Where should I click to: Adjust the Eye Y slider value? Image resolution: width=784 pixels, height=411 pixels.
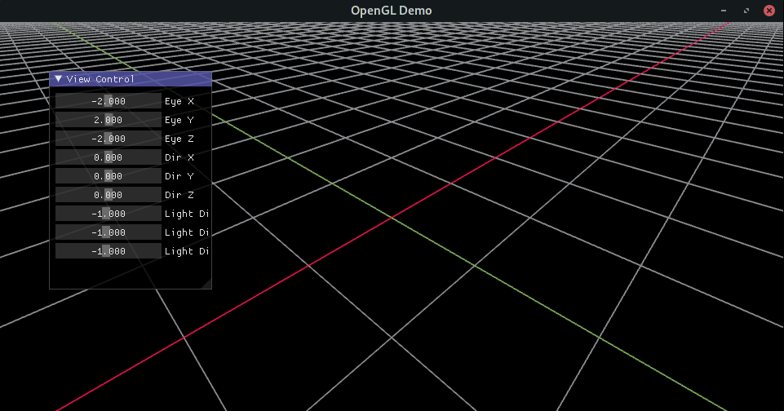tap(109, 120)
